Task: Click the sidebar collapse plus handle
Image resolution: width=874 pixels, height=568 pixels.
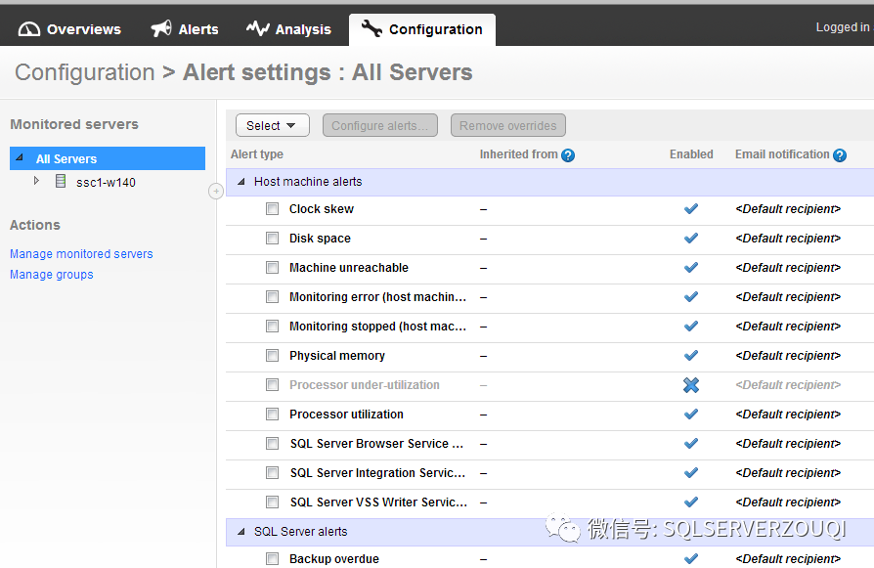Action: pyautogui.click(x=216, y=192)
